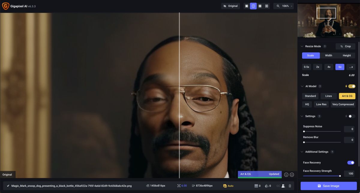Toggle the AI Model auto switch
The height and width of the screenshot is (193, 360).
(x=352, y=86)
